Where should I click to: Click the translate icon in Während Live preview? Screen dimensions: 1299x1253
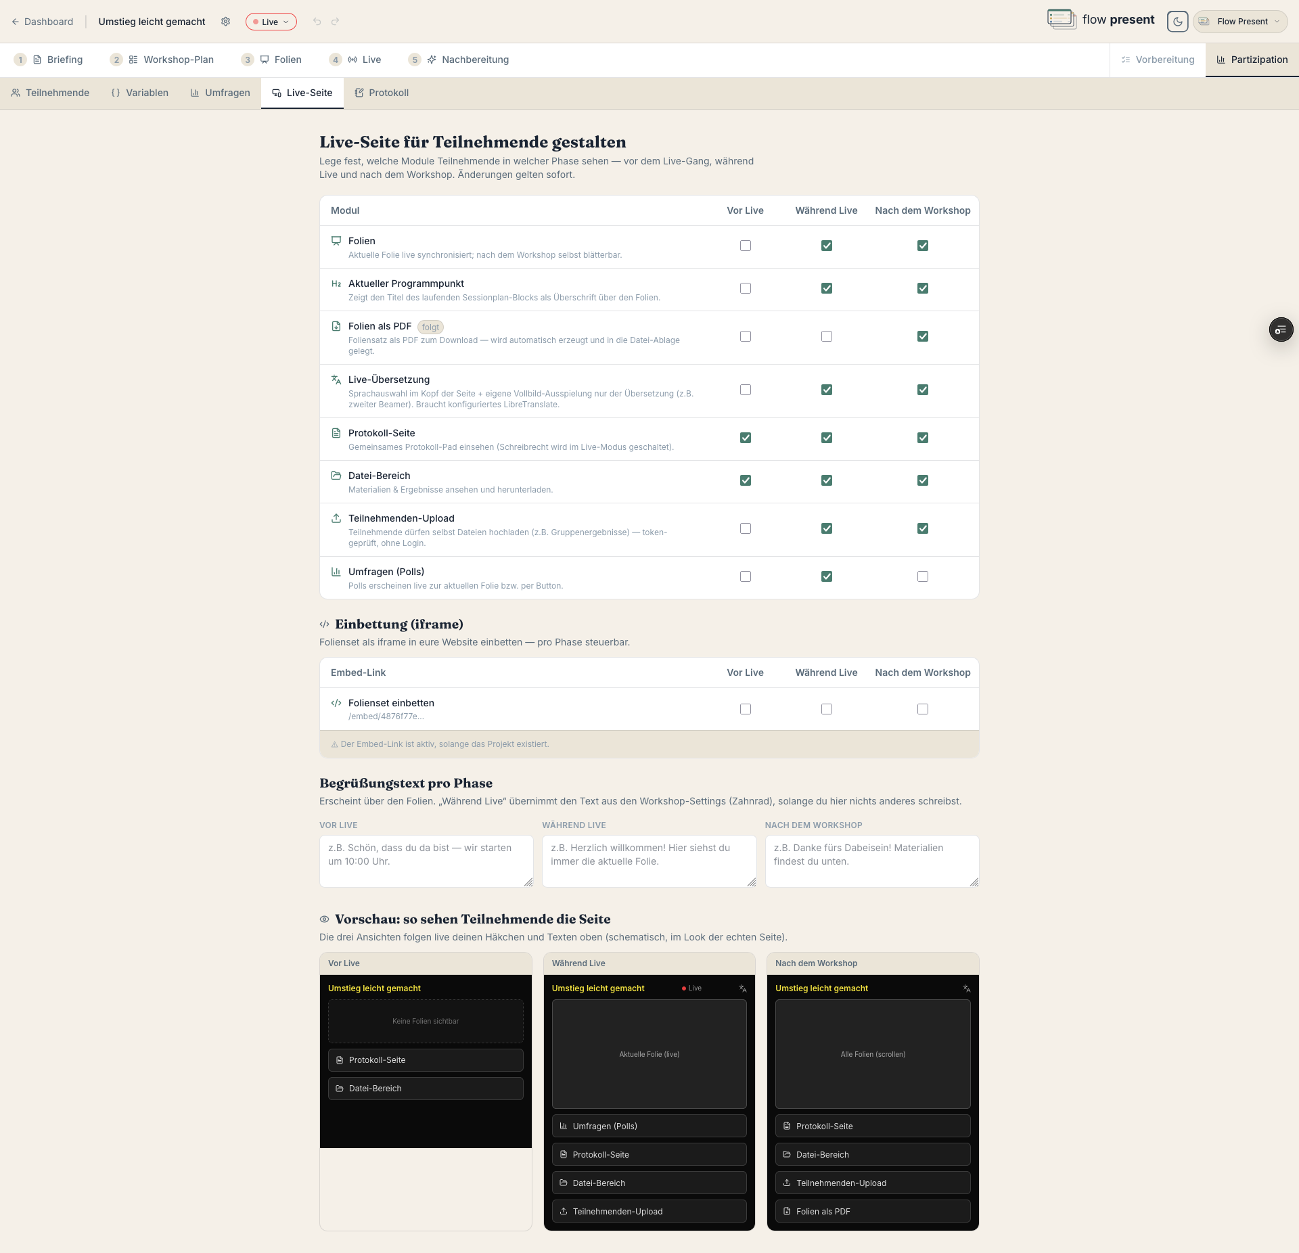click(x=743, y=988)
